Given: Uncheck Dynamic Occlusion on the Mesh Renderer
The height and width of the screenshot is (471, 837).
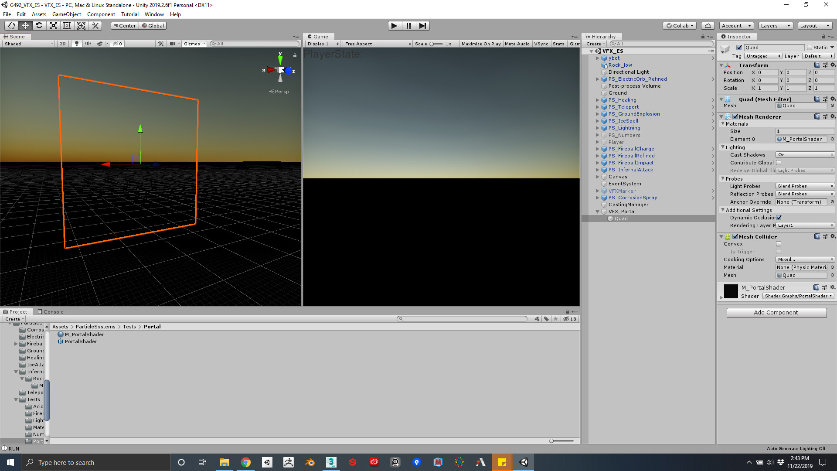Looking at the screenshot, I should point(779,217).
